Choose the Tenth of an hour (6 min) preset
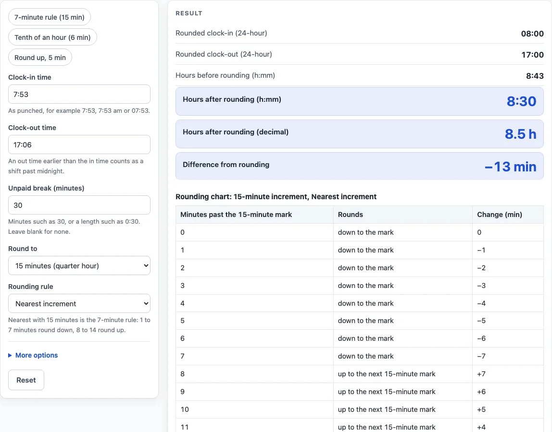The image size is (552, 432). [52, 37]
